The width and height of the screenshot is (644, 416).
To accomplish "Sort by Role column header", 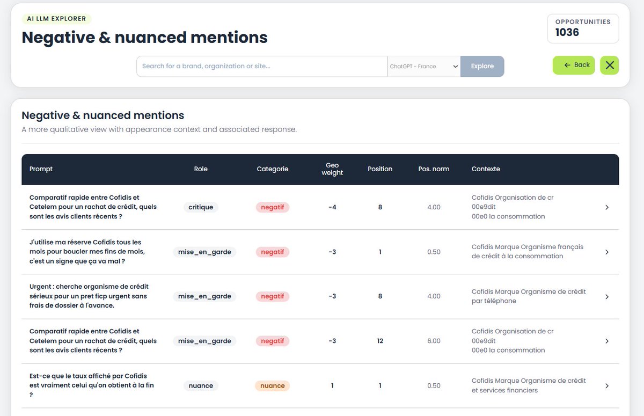I will tap(201, 169).
